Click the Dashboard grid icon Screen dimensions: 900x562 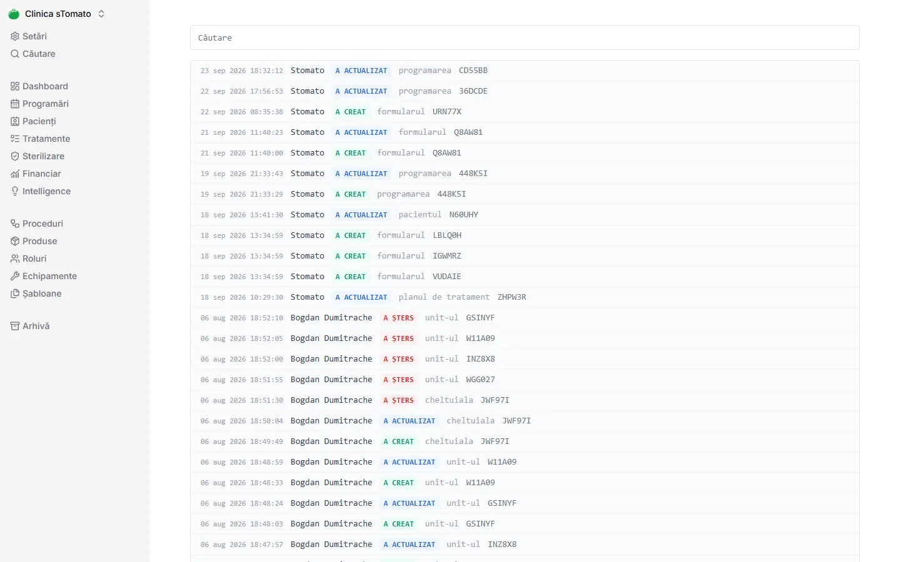(x=15, y=86)
